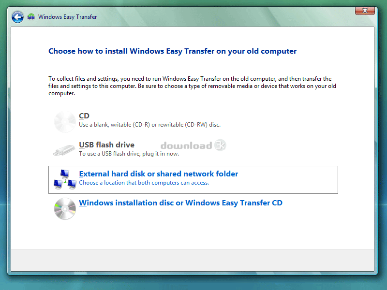This screenshot has width=387, height=290.
Task: Click the 'Use a blank, writable (CD-R)' description
Action: point(149,125)
